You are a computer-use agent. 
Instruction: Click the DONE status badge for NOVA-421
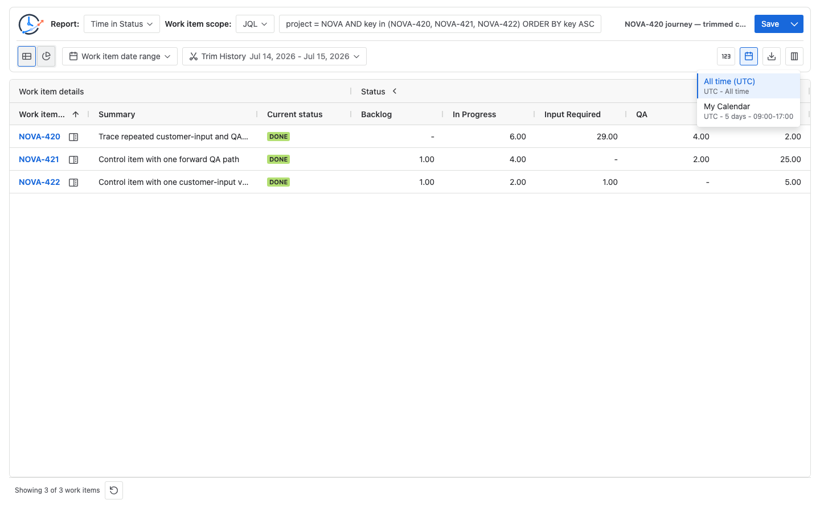pyautogui.click(x=278, y=159)
